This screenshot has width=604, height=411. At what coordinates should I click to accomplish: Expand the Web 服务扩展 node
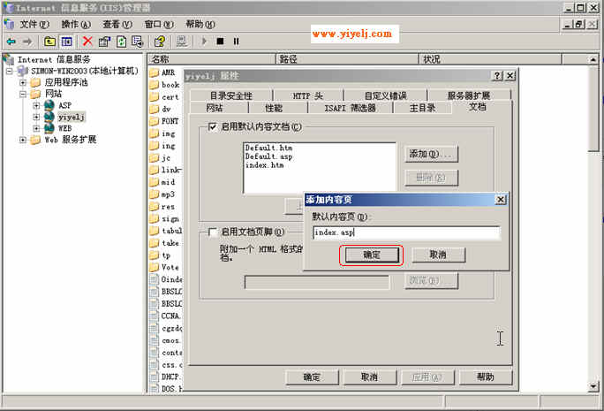[24, 140]
